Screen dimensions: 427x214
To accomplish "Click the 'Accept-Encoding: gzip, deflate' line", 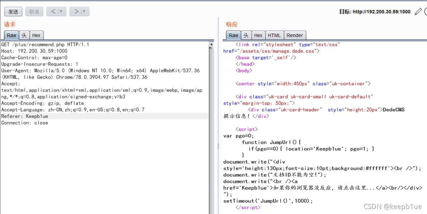I will pyautogui.click(x=42, y=103).
